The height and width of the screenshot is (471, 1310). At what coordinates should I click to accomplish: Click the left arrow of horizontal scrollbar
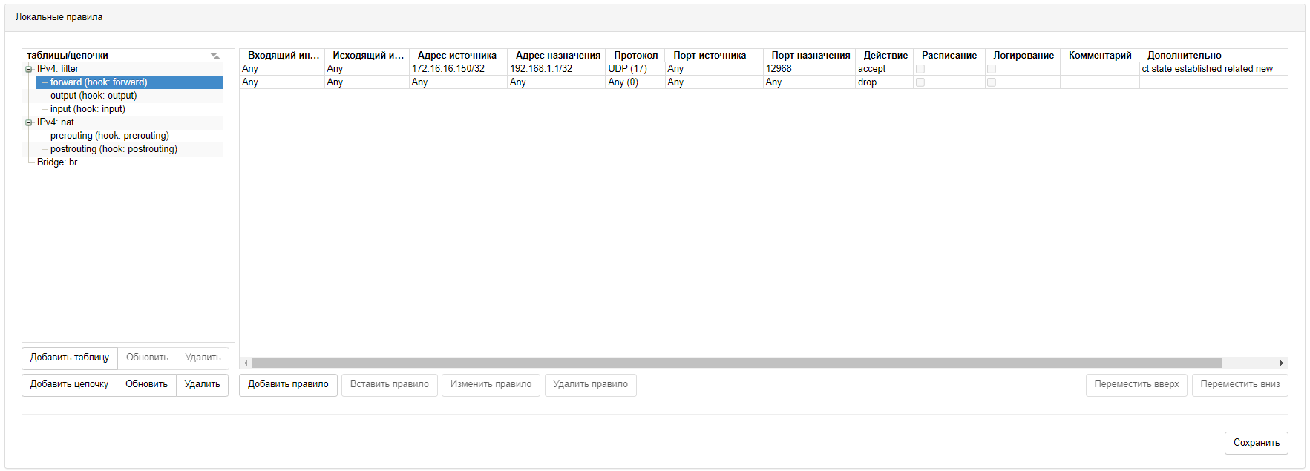[246, 363]
